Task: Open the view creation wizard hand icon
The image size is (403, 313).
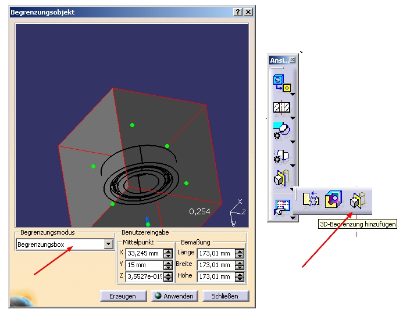Action: tap(282, 207)
